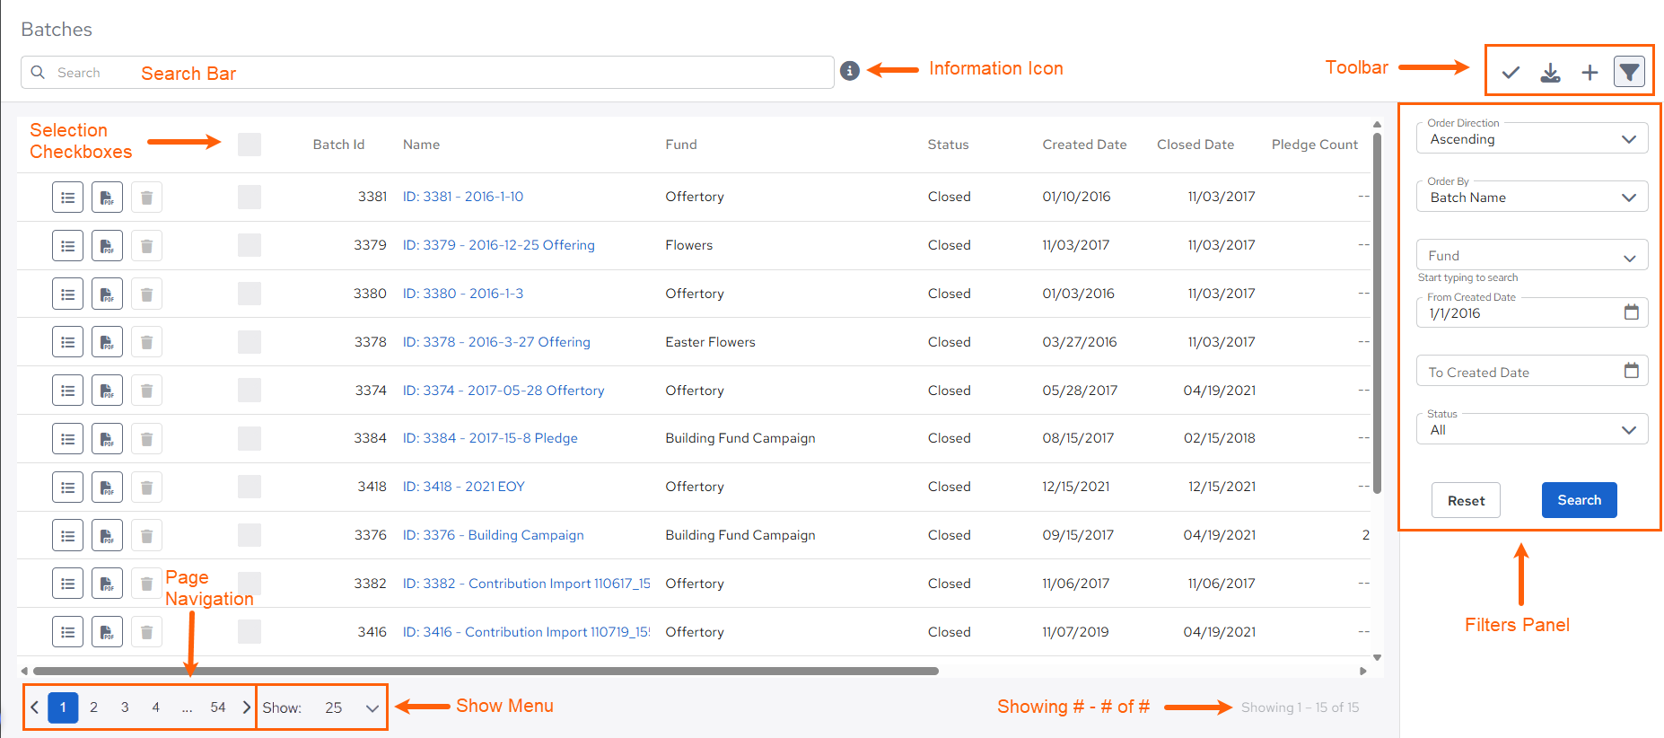
Task: Select checkbox for batch 3379
Action: click(250, 245)
